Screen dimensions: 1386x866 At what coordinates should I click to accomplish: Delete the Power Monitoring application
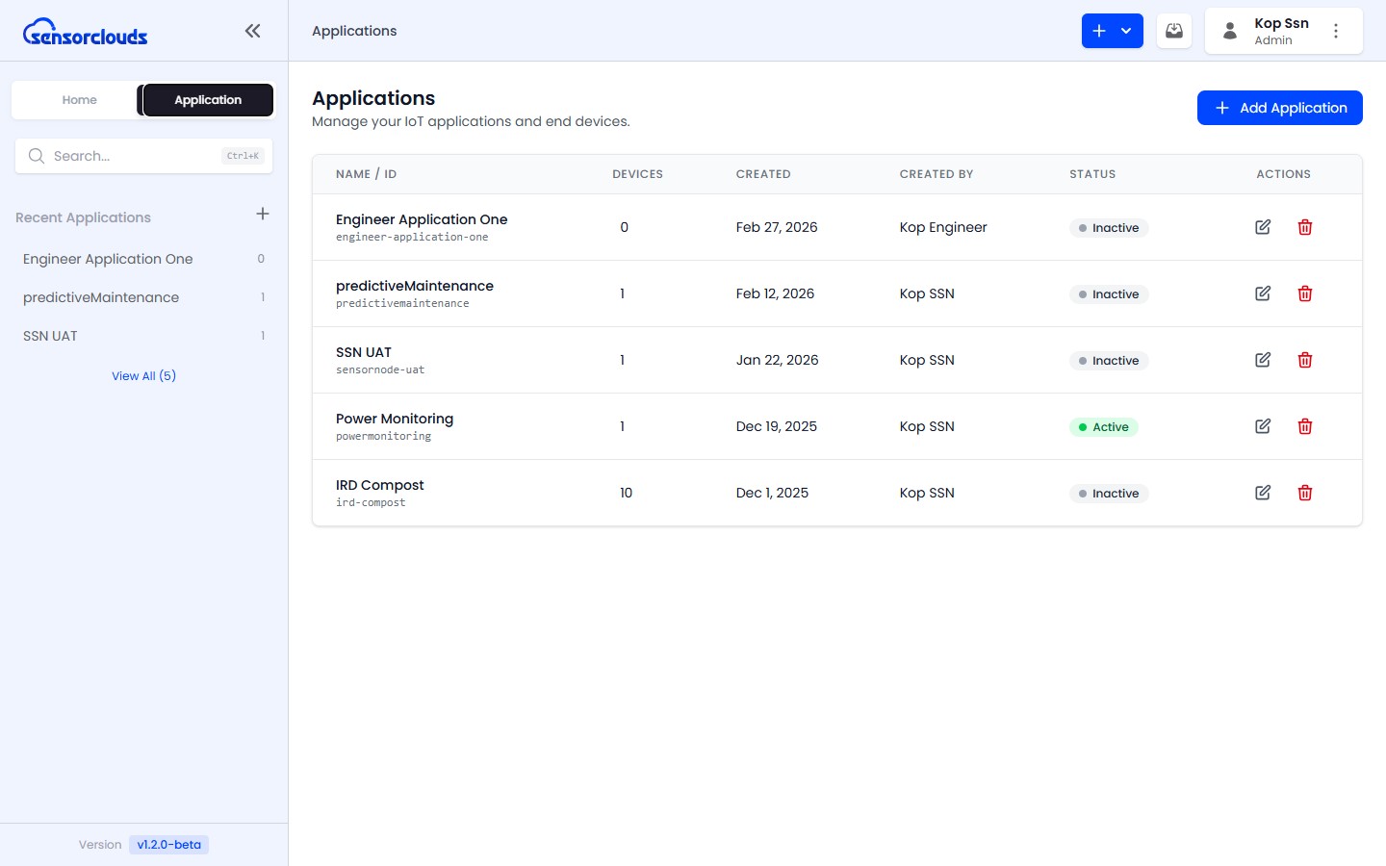click(1305, 426)
